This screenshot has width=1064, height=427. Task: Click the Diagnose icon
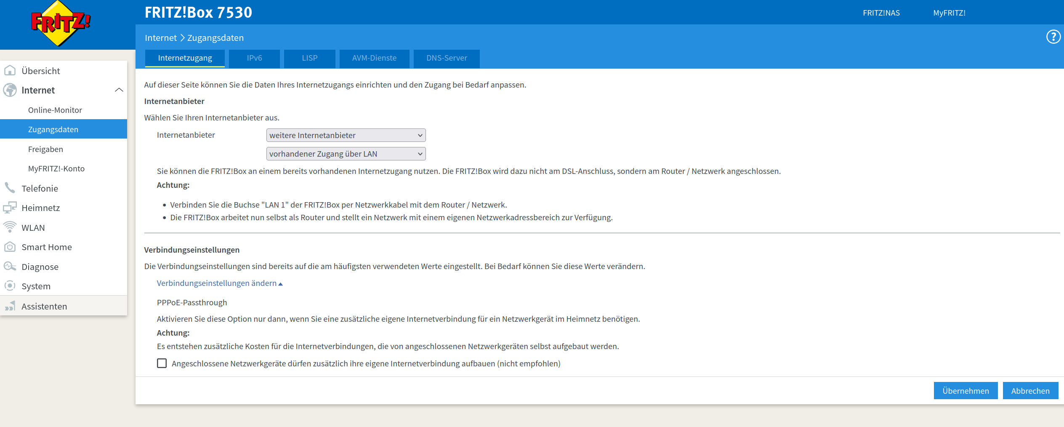click(10, 267)
